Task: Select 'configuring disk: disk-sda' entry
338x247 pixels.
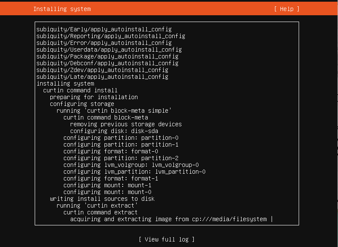Action: click(114, 131)
